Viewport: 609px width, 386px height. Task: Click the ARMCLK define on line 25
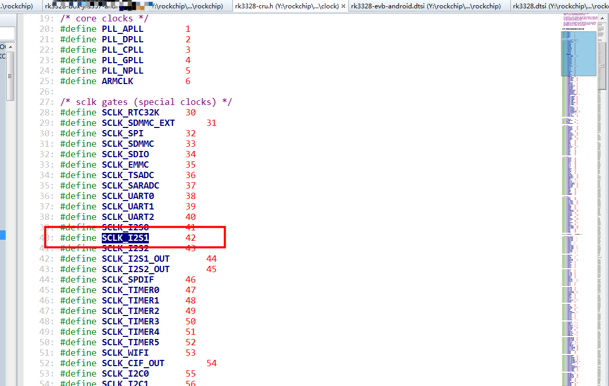click(x=118, y=81)
